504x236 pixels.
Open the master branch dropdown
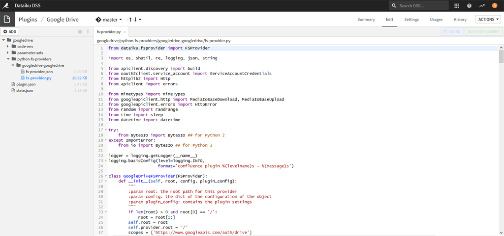coord(109,20)
